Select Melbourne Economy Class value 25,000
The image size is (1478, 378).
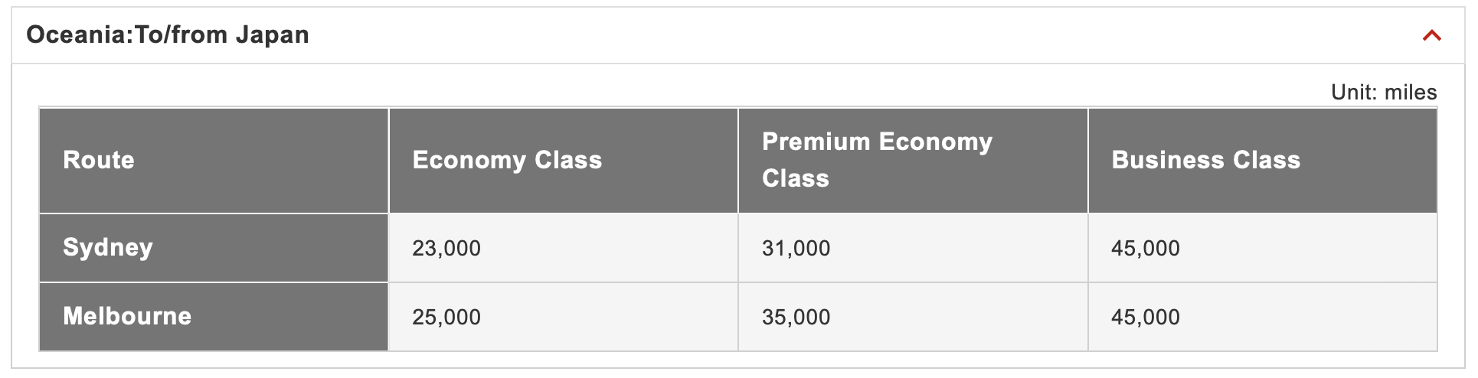446,317
